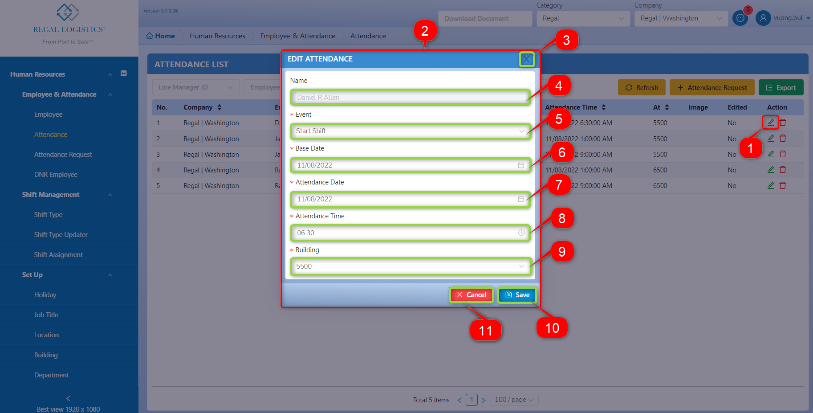Click the edit pencil icon for row 5
Screen dimensions: 813x413
point(771,185)
